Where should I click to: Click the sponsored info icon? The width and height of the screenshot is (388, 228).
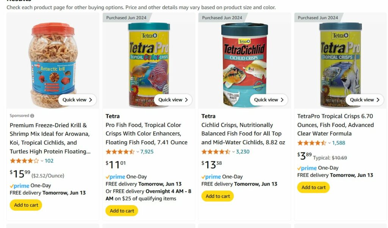[x=32, y=116]
